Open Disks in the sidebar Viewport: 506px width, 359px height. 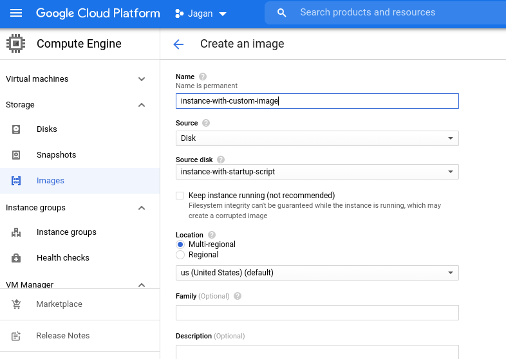(80, 129)
